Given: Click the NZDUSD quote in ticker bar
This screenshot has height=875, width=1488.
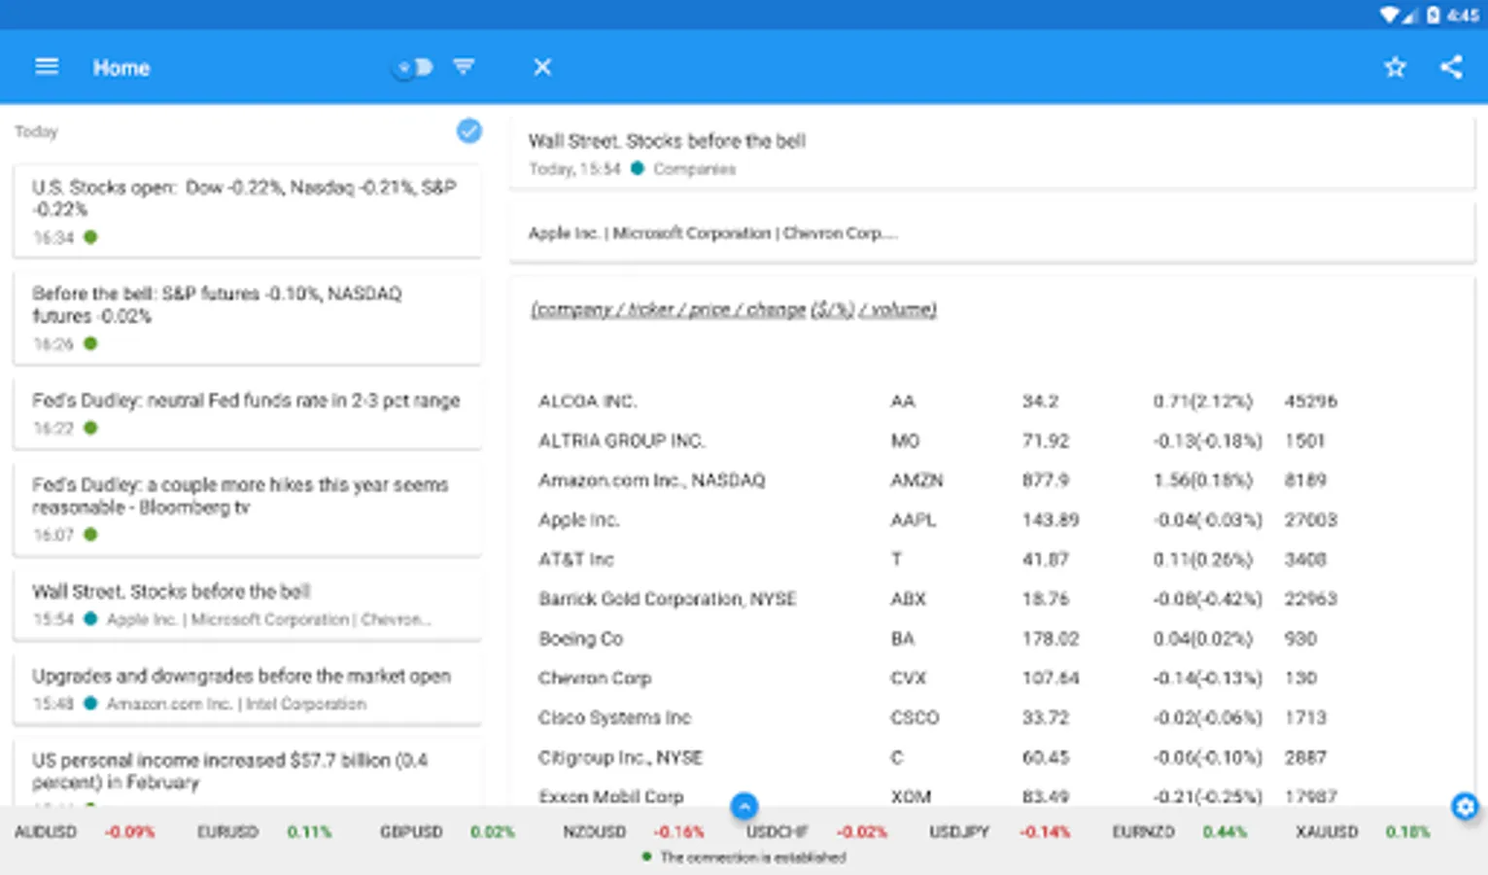Looking at the screenshot, I should click(634, 832).
